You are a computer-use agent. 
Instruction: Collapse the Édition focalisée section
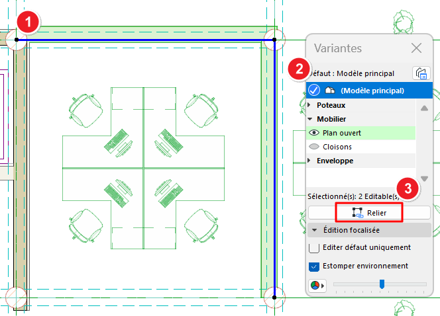point(314,230)
